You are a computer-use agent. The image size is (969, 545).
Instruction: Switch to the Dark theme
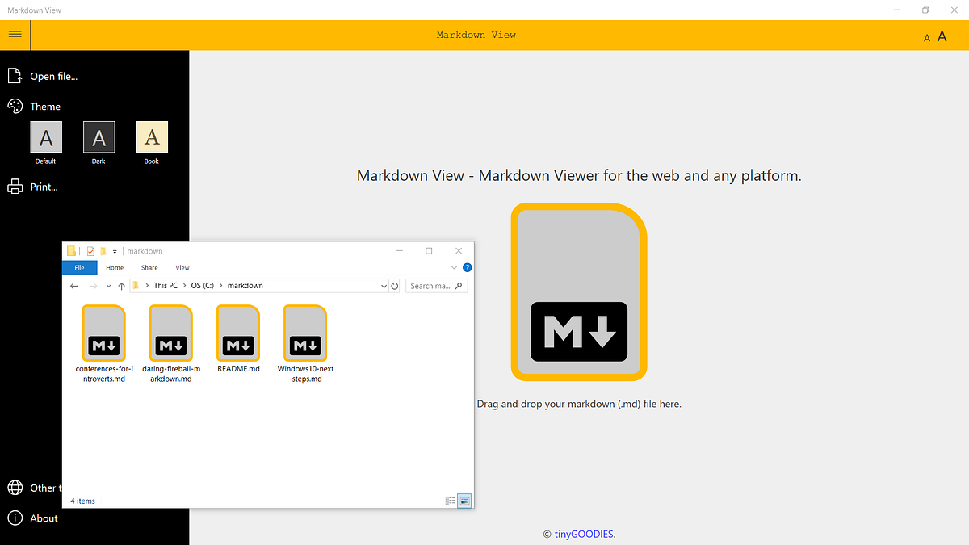click(99, 137)
